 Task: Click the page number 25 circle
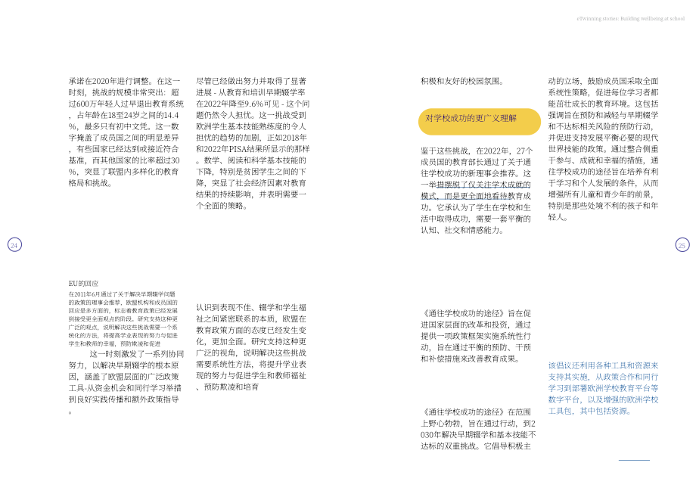point(682,244)
